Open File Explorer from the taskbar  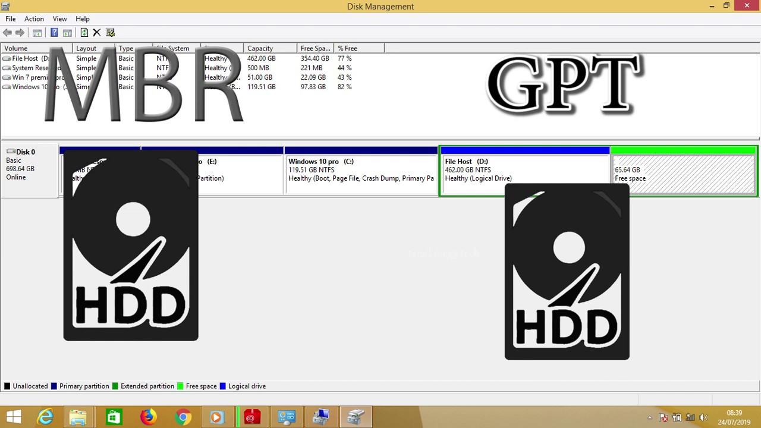click(78, 417)
